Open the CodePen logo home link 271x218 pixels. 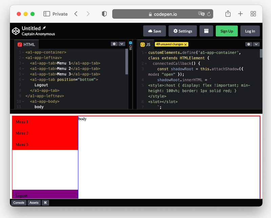pyautogui.click(x=16, y=31)
